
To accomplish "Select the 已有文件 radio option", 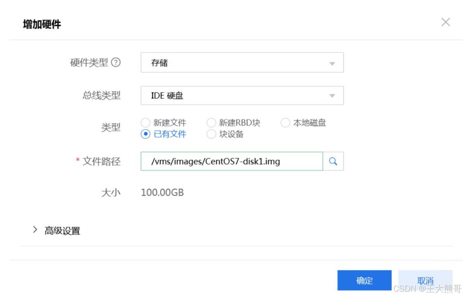I will 145,134.
